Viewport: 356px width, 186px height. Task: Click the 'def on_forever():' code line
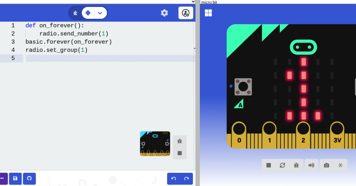tap(55, 26)
